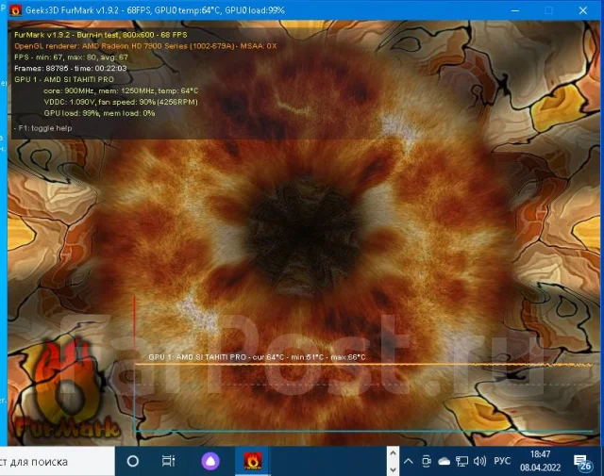Click the taskbar scroll up arrow

393,453
